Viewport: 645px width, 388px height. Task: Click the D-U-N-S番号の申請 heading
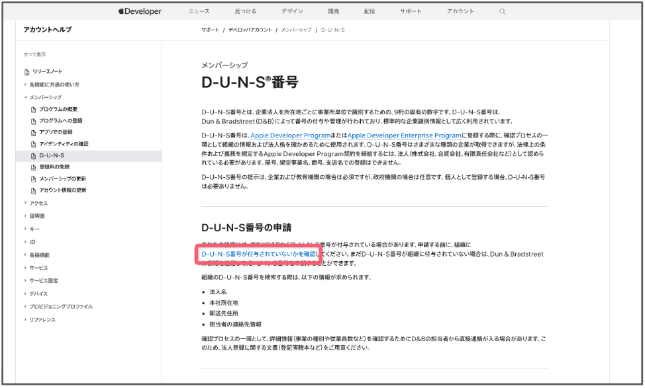pos(246,228)
